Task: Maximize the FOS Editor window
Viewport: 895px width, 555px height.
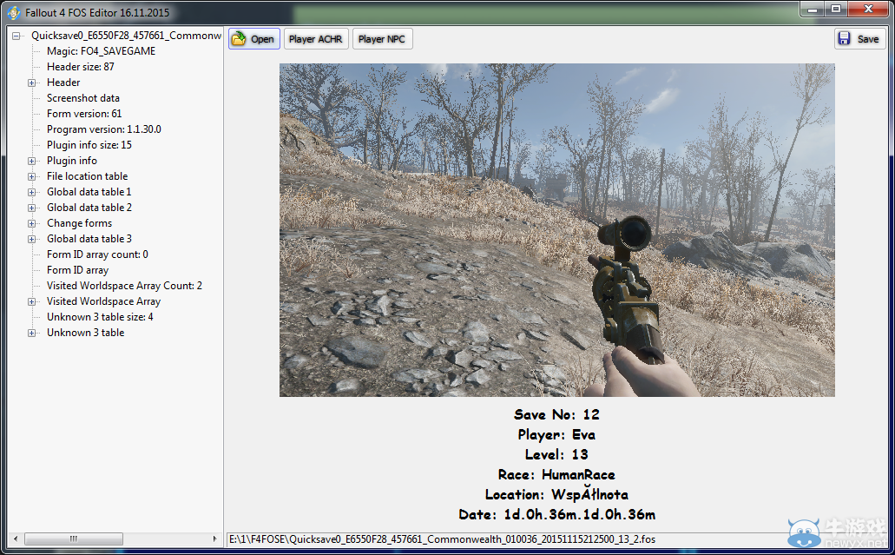Action: point(836,10)
